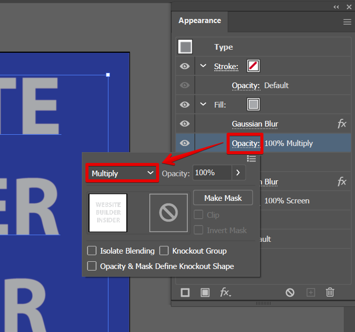
Task: Open the Appearance panel hamburger menu
Action: [x=347, y=22]
